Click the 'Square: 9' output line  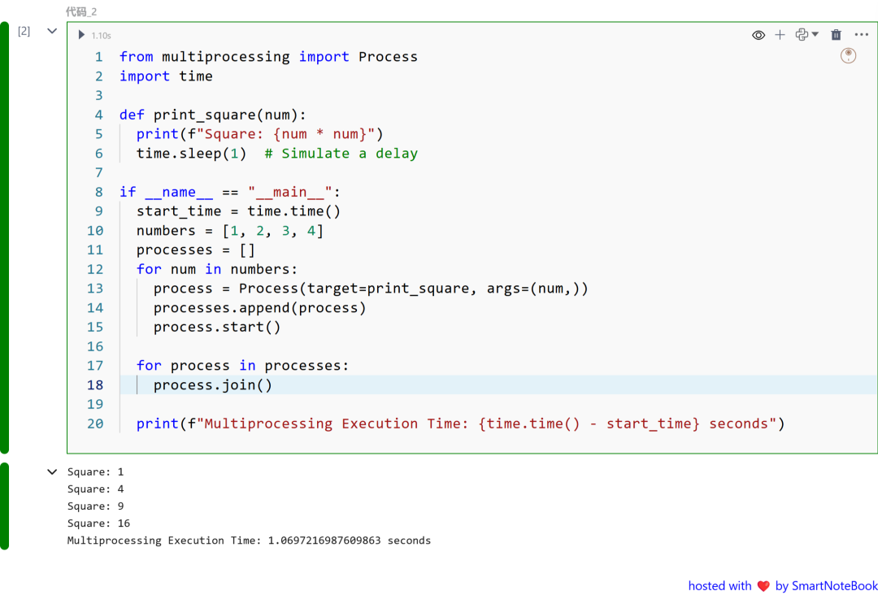pos(96,506)
